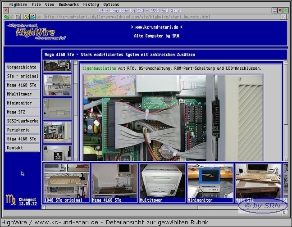The height and width of the screenshot is (227, 292).
Task: Click the greyed Forward arrow icon
Action: (12, 17)
